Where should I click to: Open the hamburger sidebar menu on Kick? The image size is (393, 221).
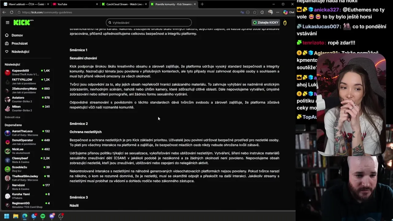(x=7, y=22)
